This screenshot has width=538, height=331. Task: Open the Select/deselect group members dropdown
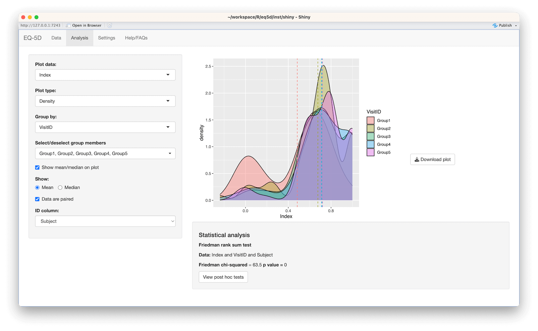105,153
